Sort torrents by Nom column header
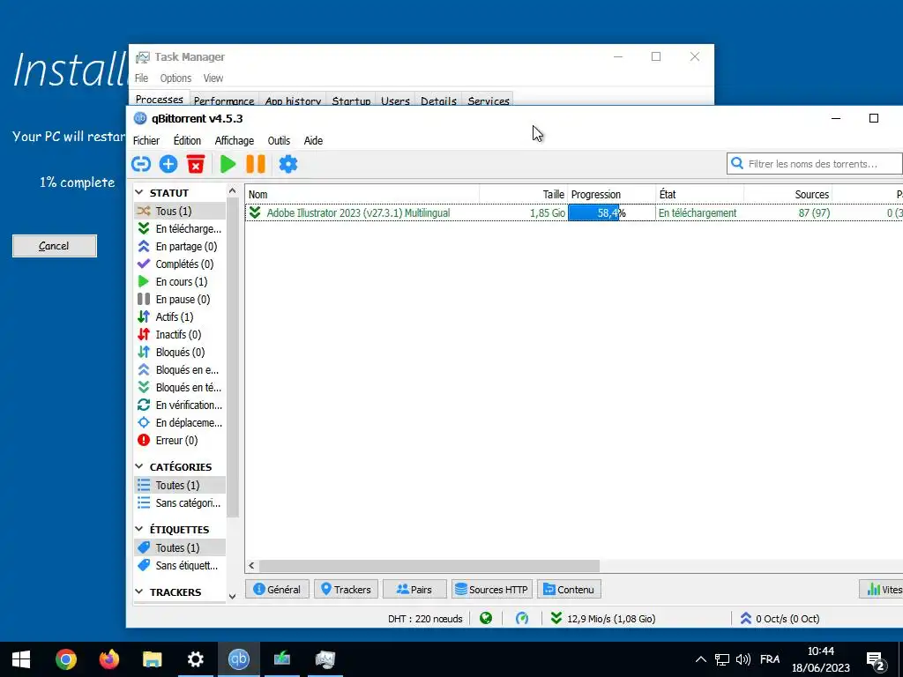The width and height of the screenshot is (903, 677). tap(362, 195)
